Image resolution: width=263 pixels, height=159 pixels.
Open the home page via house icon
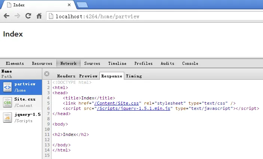(x=39, y=16)
